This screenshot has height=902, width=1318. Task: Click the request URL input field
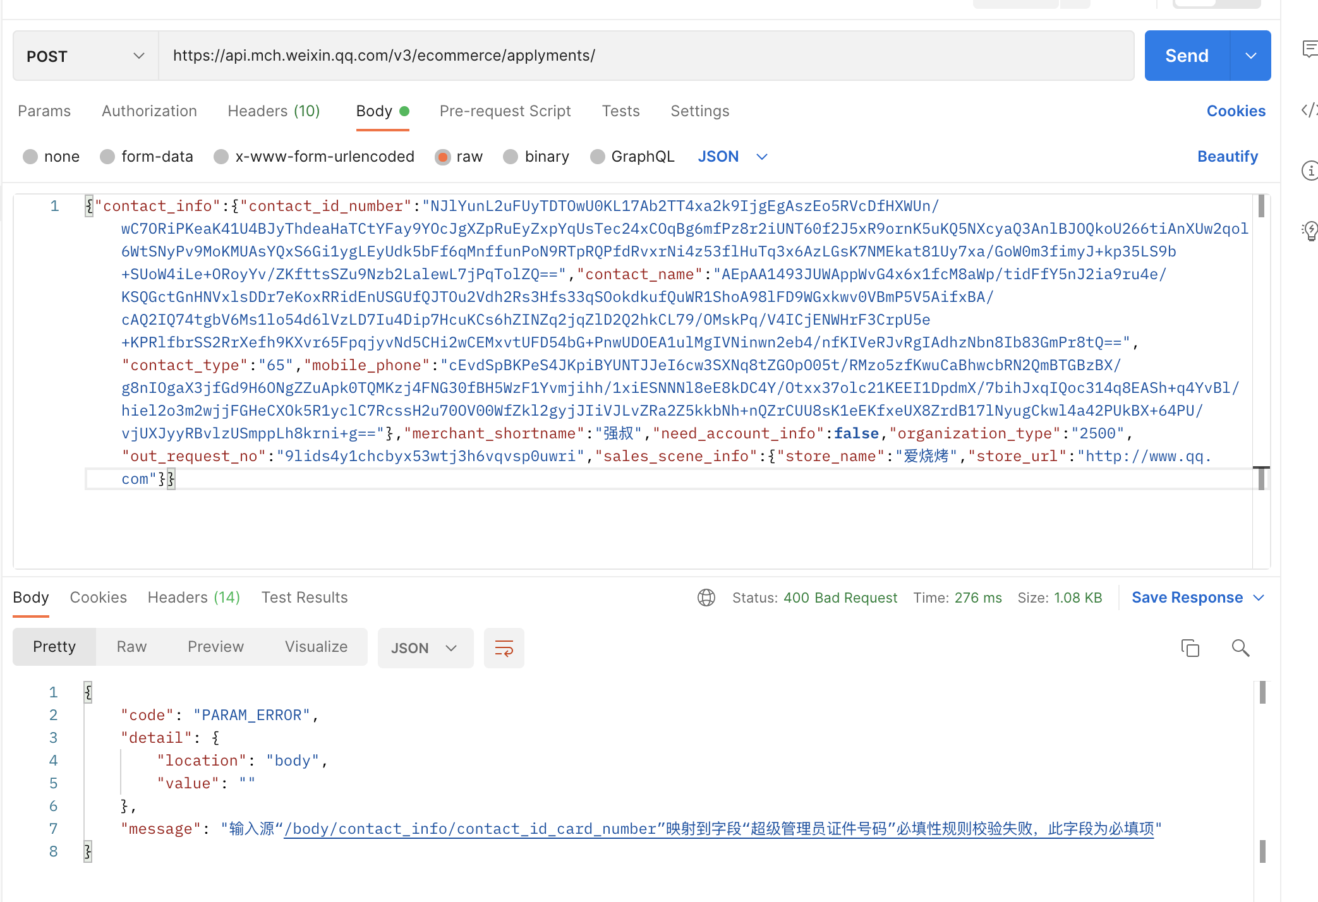(x=646, y=56)
